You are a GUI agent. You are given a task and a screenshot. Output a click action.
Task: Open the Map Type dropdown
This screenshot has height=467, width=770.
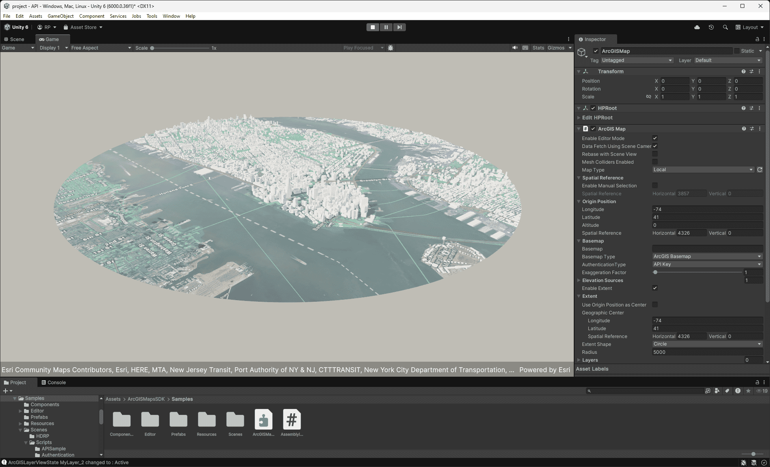coord(703,170)
